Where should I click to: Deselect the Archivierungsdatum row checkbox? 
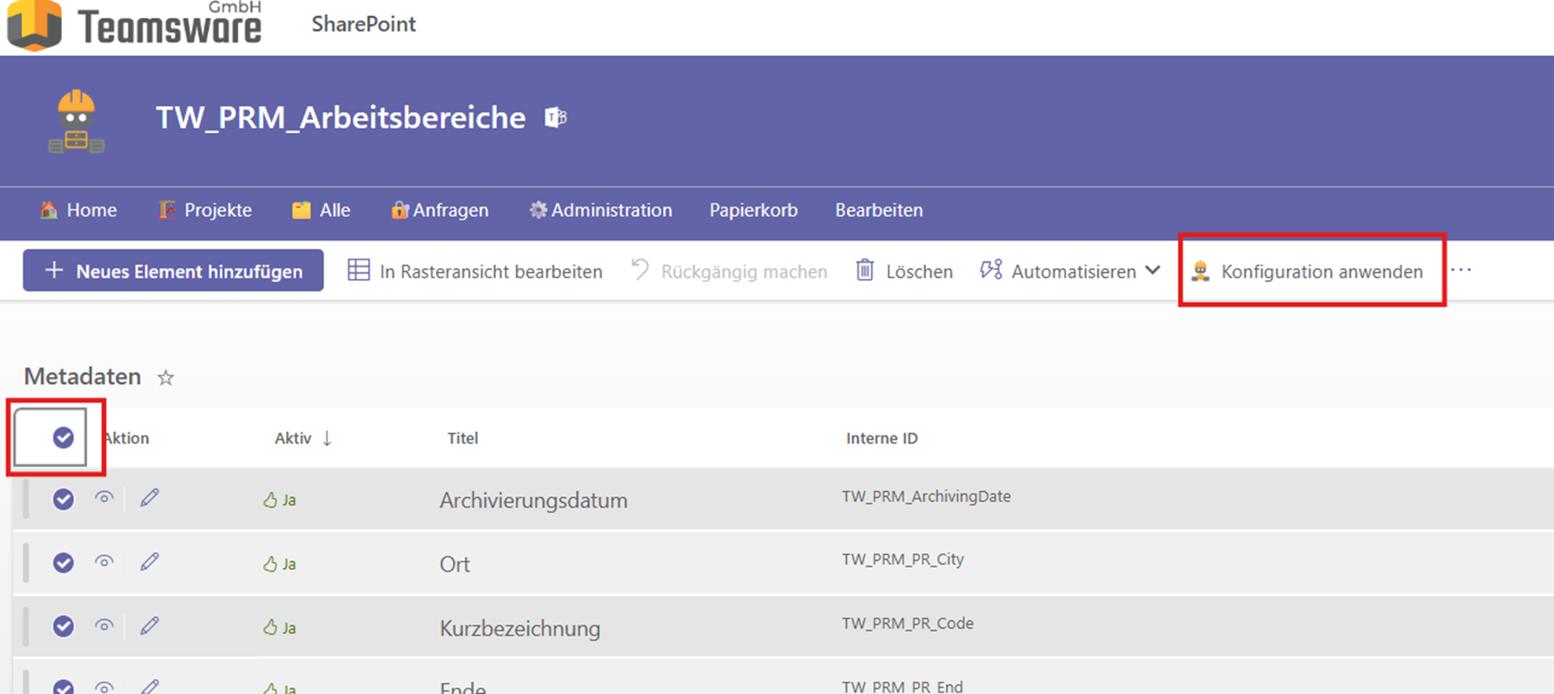tap(63, 499)
